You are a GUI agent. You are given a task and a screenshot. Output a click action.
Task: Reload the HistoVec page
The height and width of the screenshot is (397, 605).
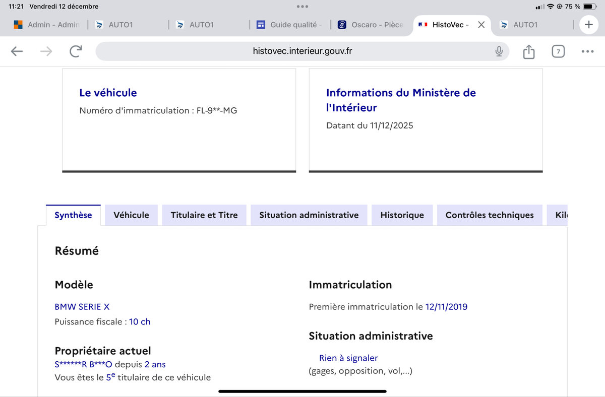[x=76, y=51]
